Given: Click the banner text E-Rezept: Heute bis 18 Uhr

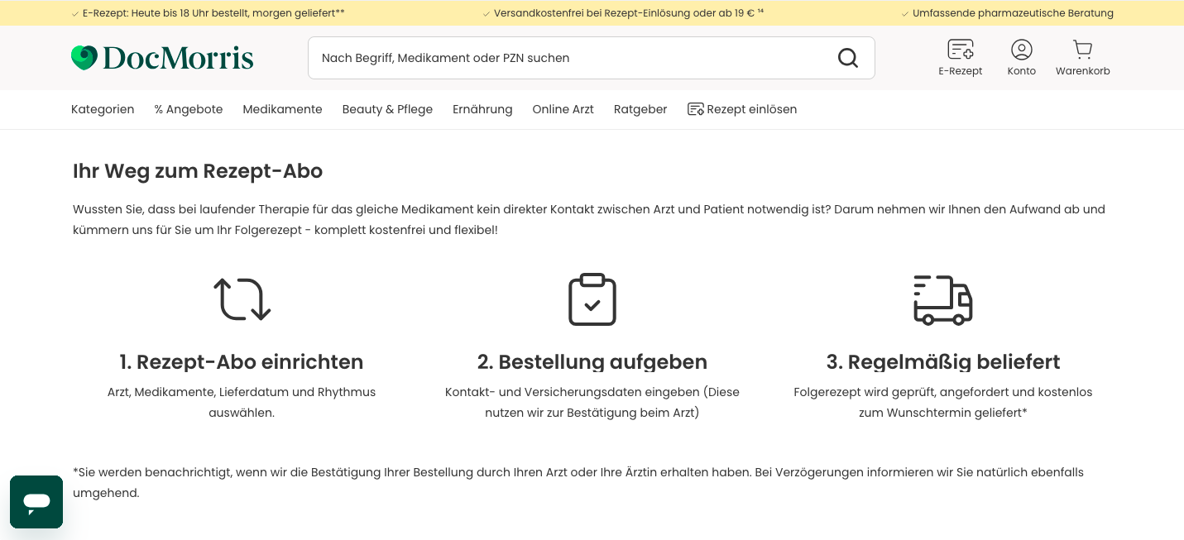Looking at the screenshot, I should [x=213, y=13].
